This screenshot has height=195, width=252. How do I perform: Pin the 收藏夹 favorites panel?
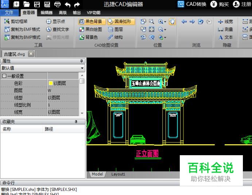coord(76,122)
